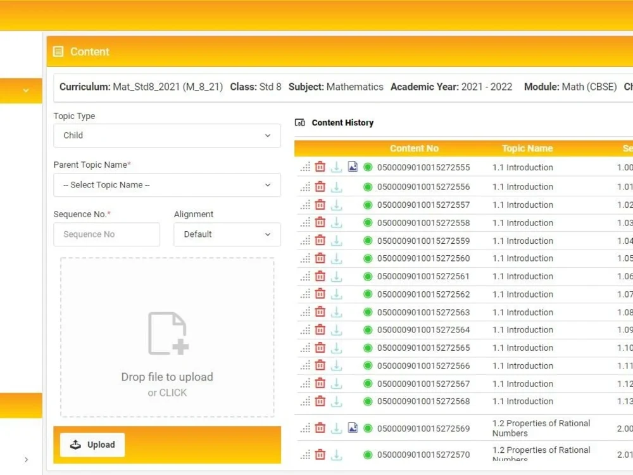The width and height of the screenshot is (633, 475).
Task: Delete content ending 272557
Action: click(x=320, y=205)
